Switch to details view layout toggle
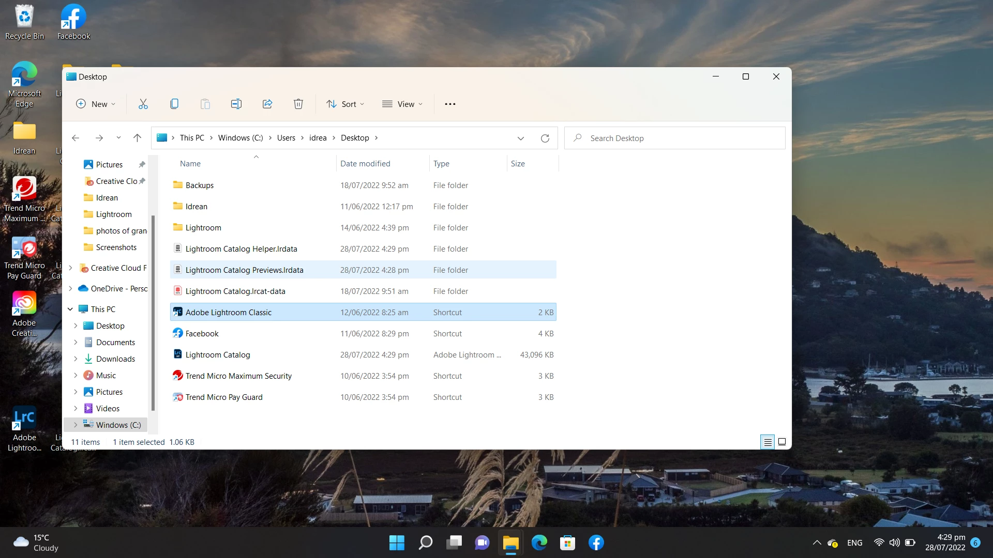 [x=768, y=442]
